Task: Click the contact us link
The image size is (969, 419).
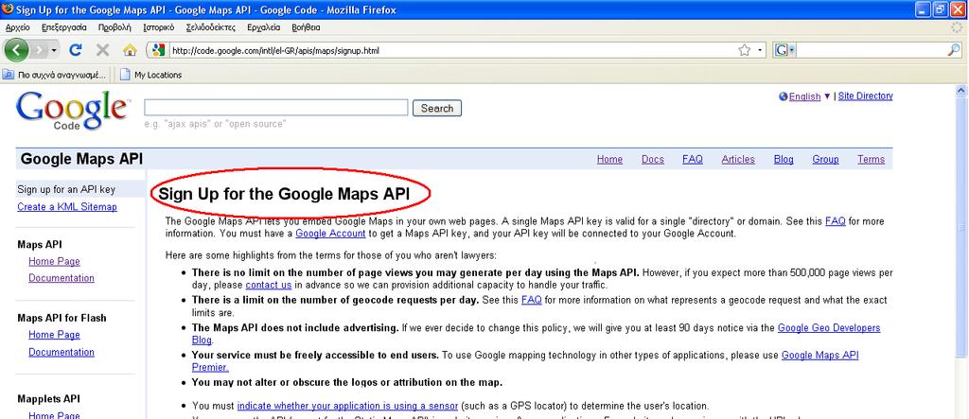Action: pos(268,285)
